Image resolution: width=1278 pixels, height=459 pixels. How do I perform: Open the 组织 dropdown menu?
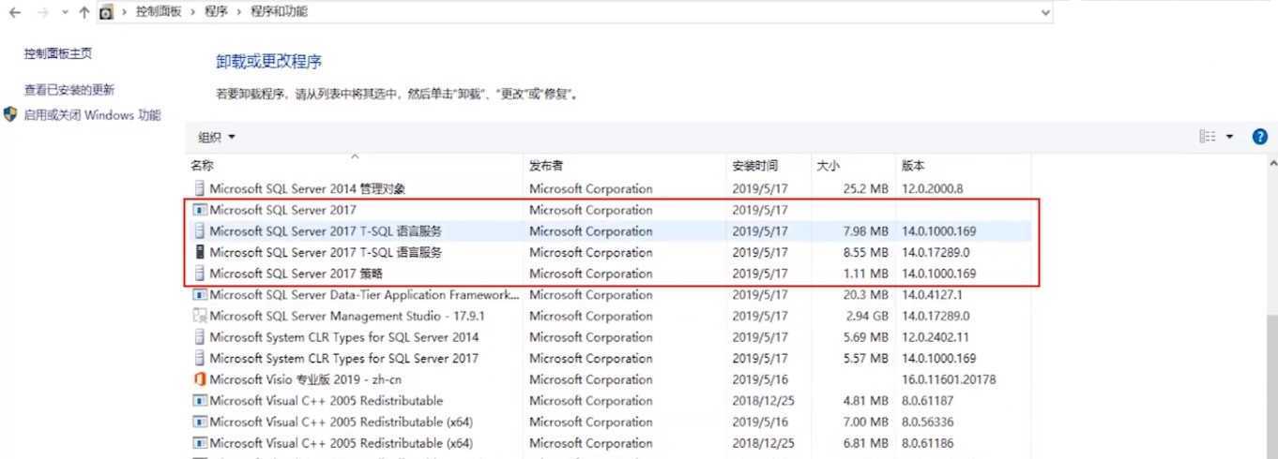[217, 138]
